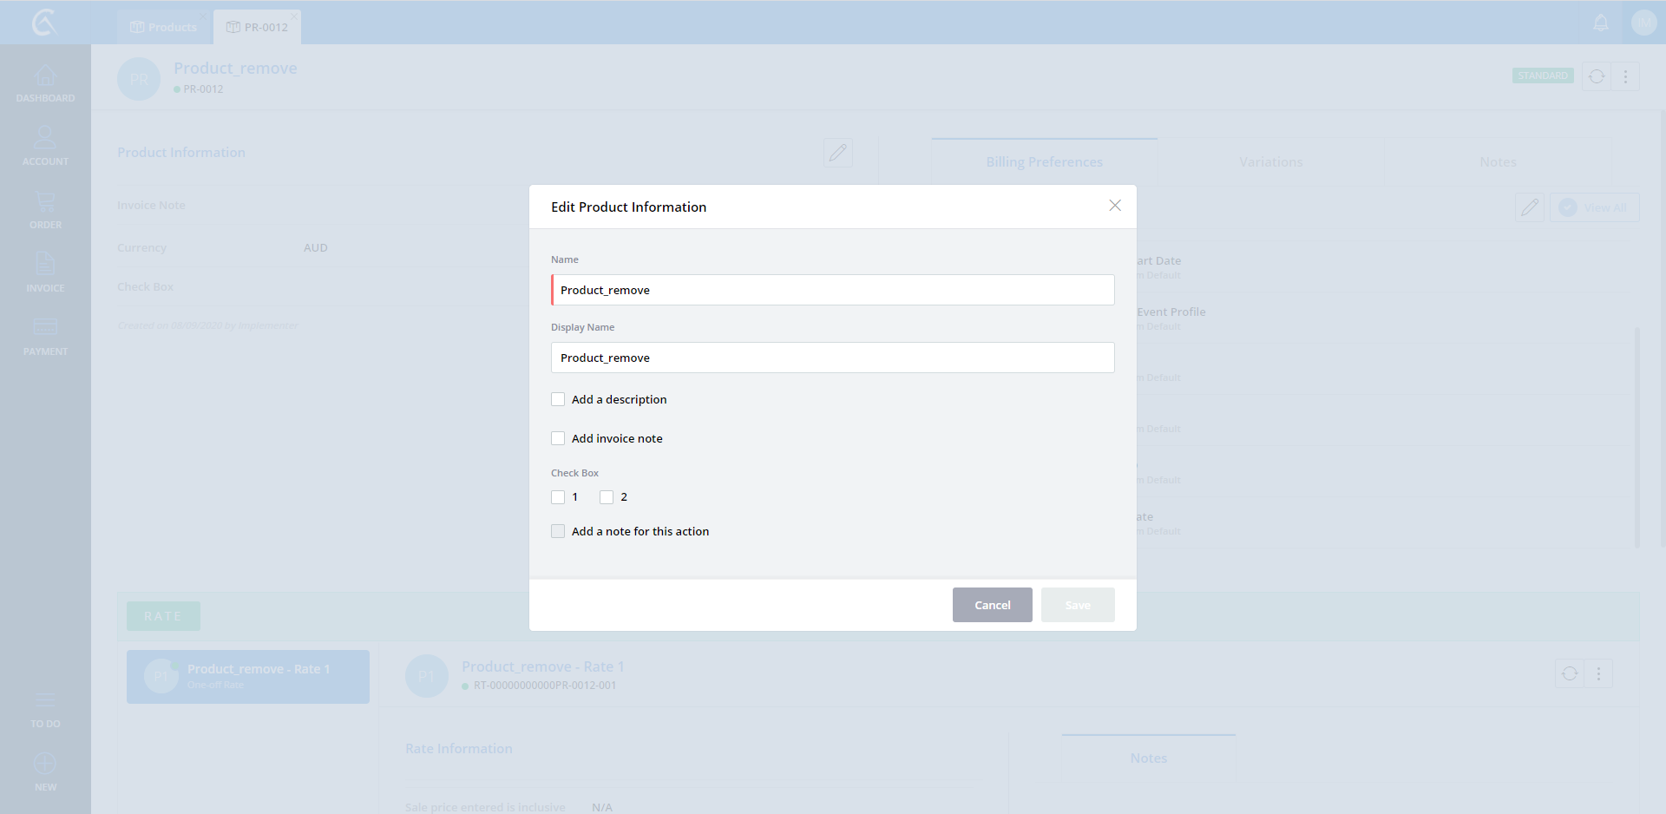The height and width of the screenshot is (814, 1666).
Task: Open the notifications bell
Action: click(x=1601, y=23)
